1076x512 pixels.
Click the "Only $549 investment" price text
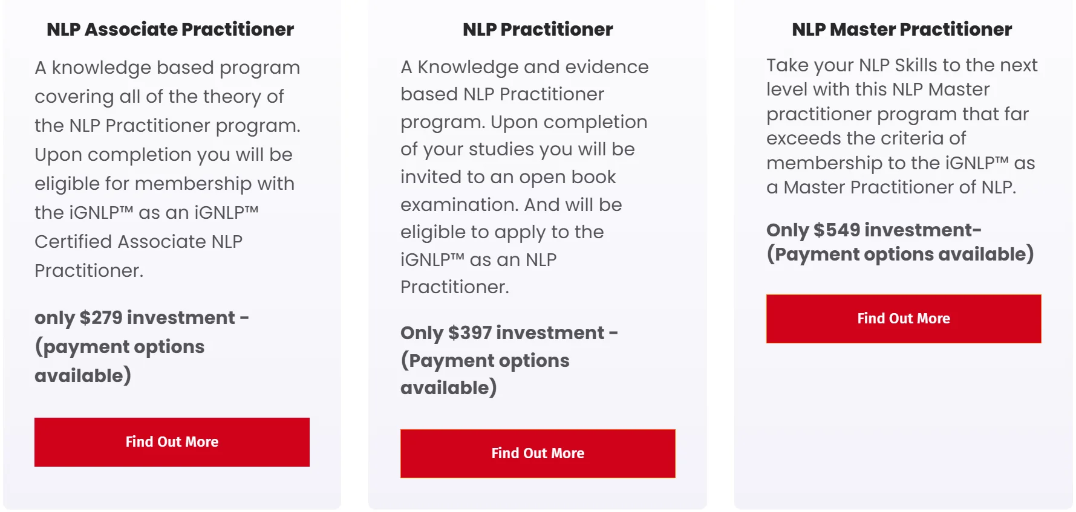(x=873, y=230)
